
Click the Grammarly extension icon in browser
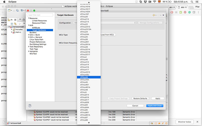(189, 12)
